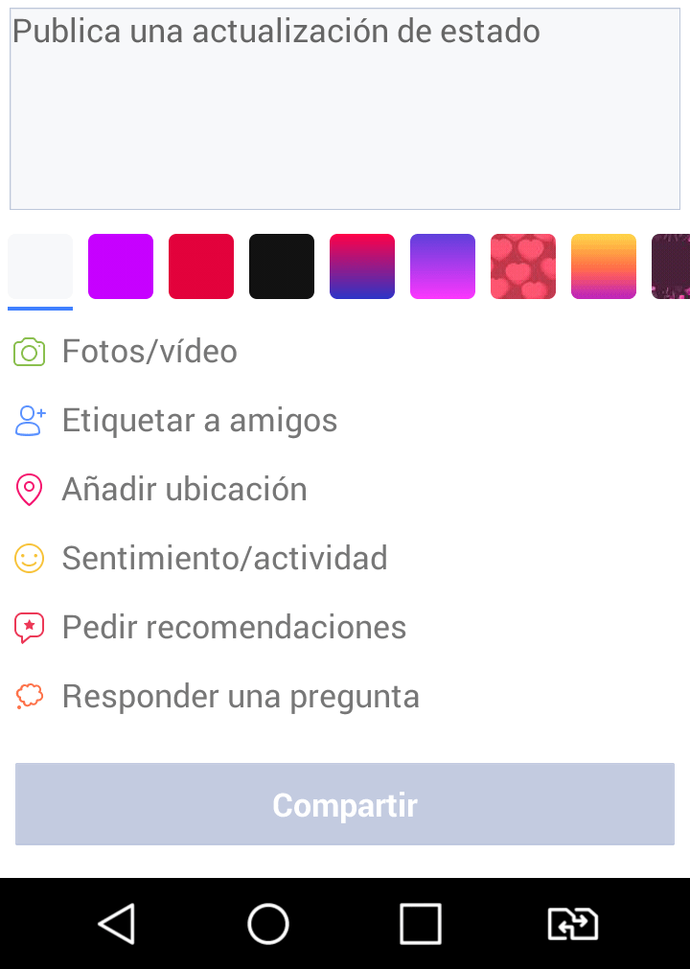Viewport: 690px width, 969px height.
Task: Tap the person-plus icon to tag friends
Action: pos(30,421)
